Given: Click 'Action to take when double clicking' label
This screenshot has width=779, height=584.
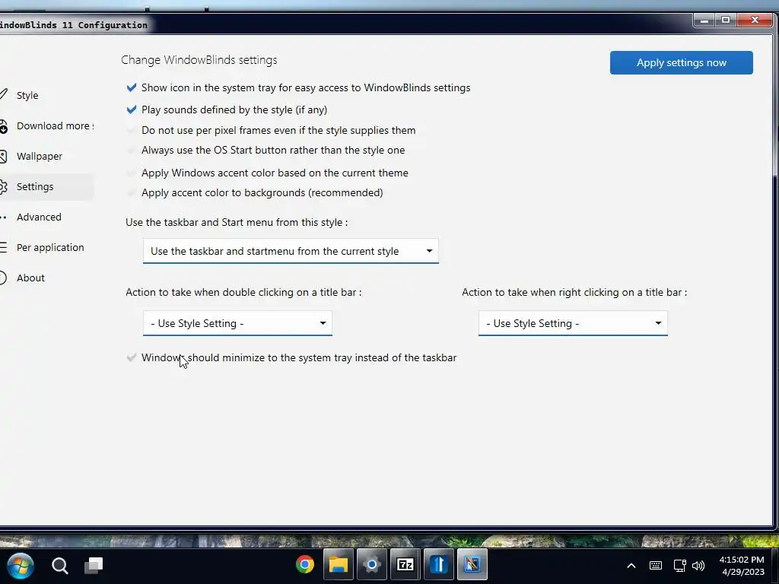Looking at the screenshot, I should point(243,293).
